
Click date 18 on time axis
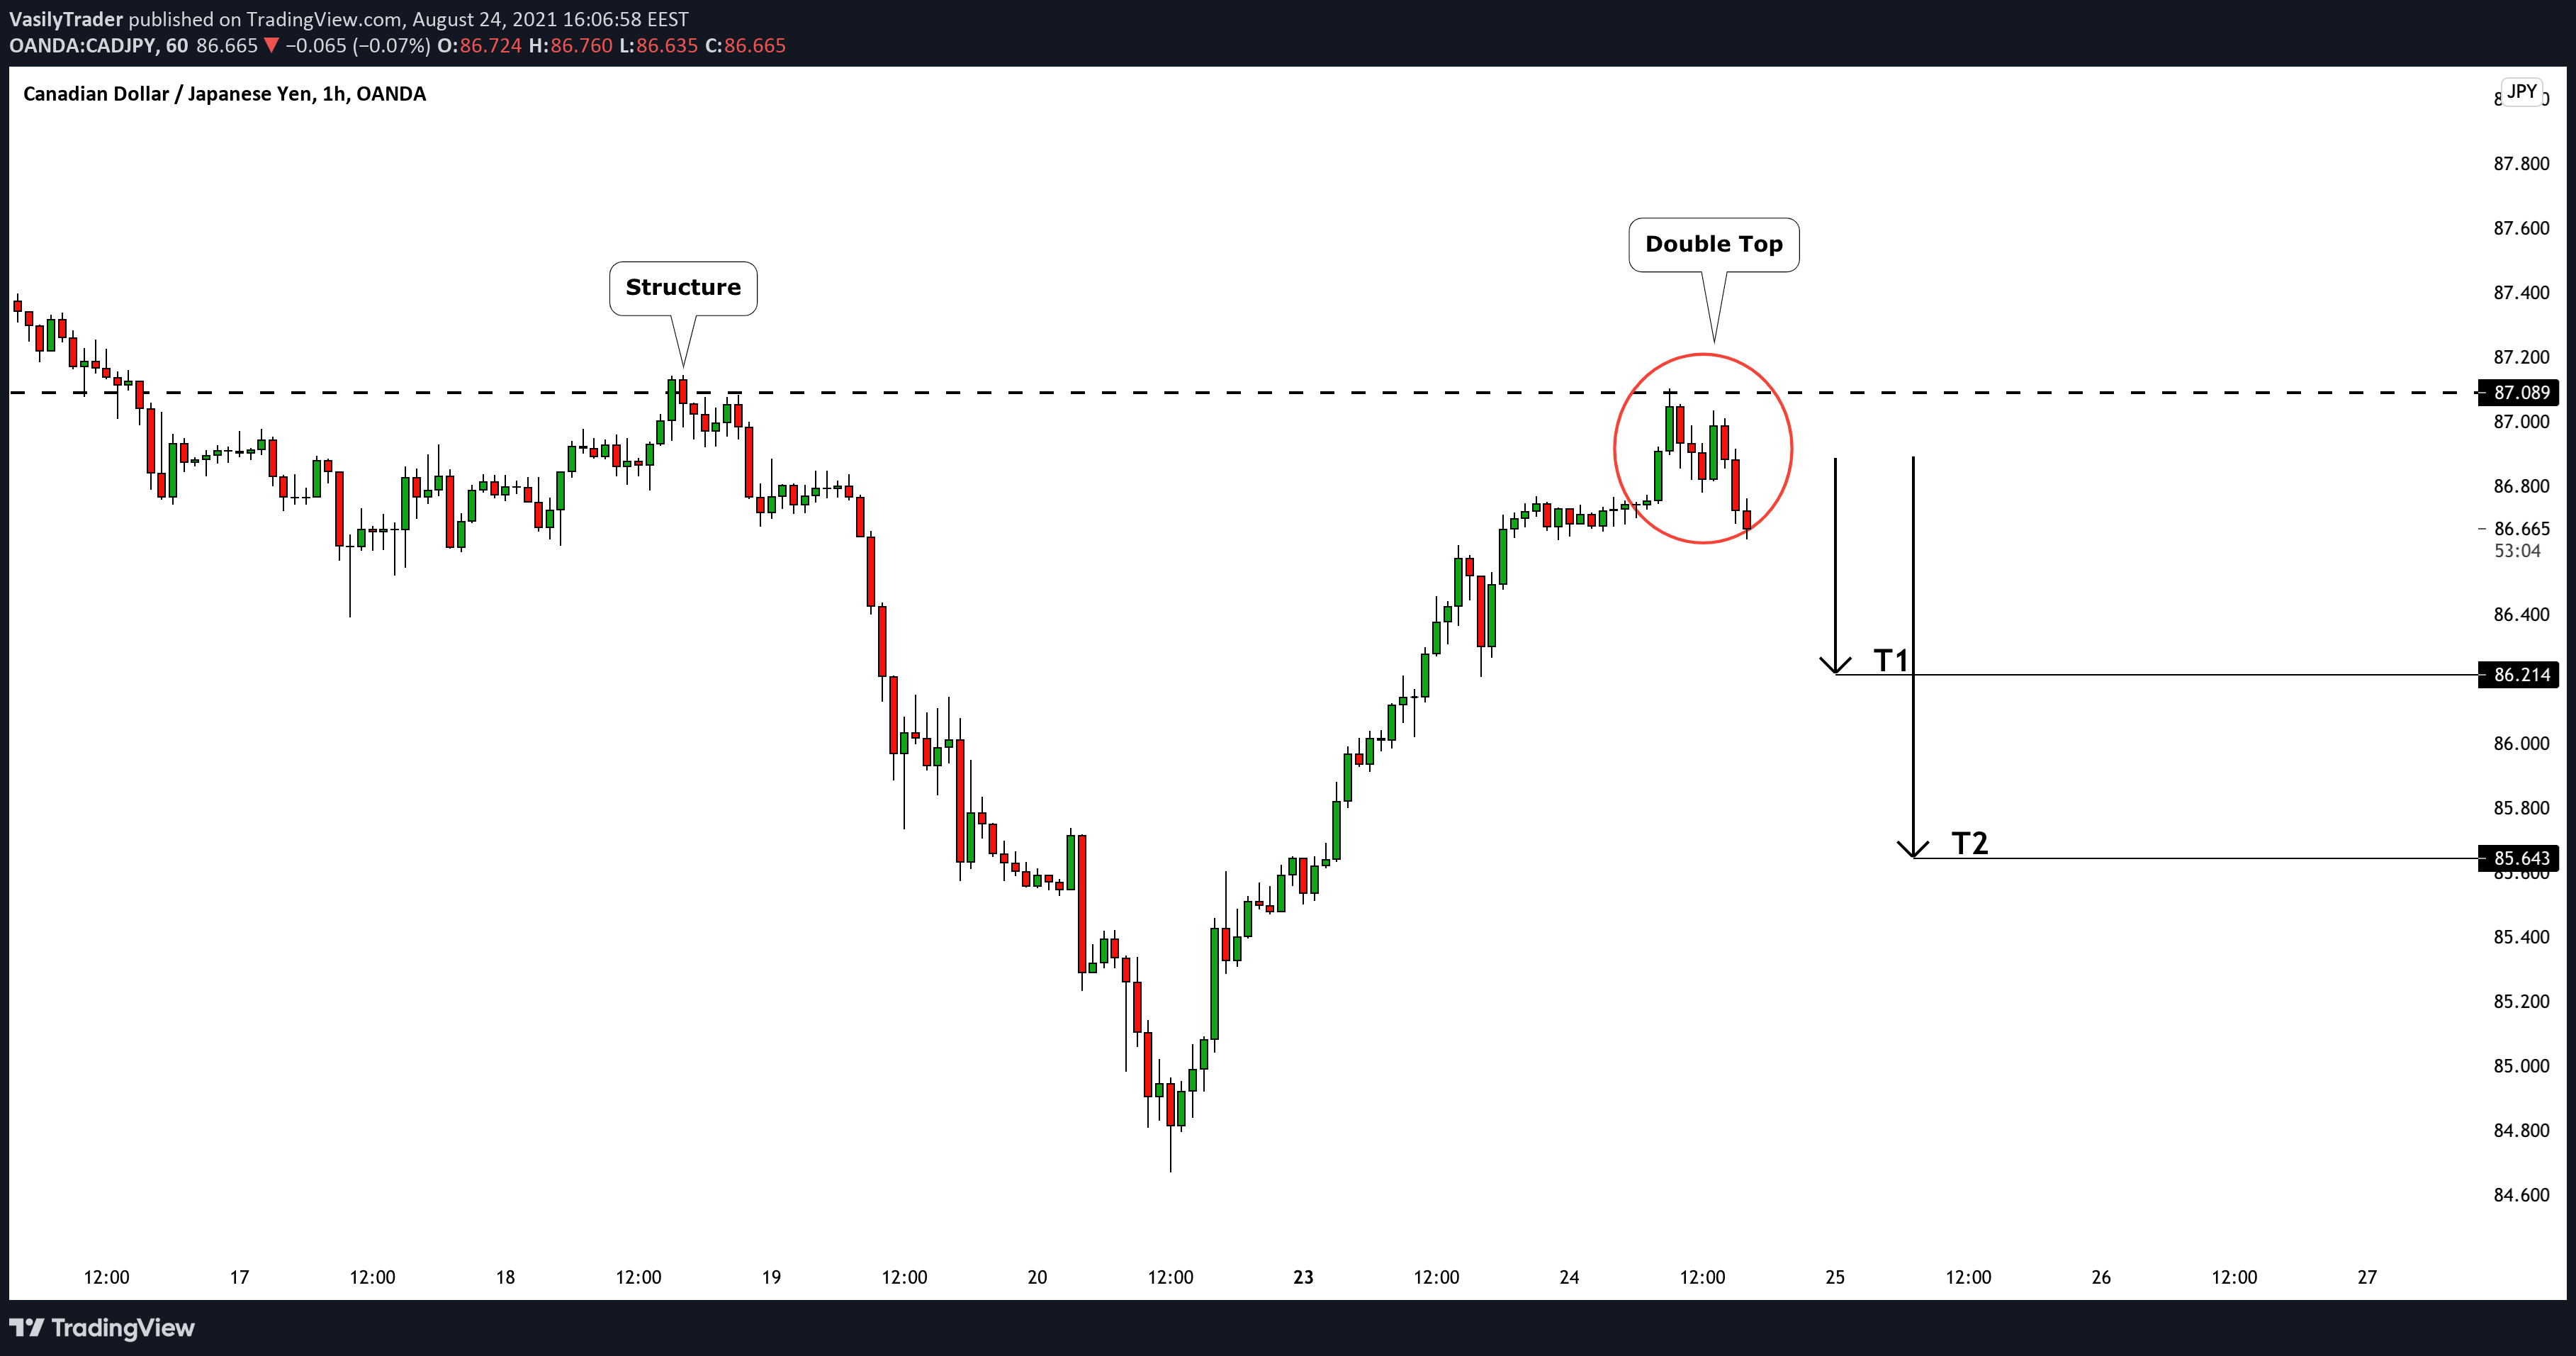506,1277
